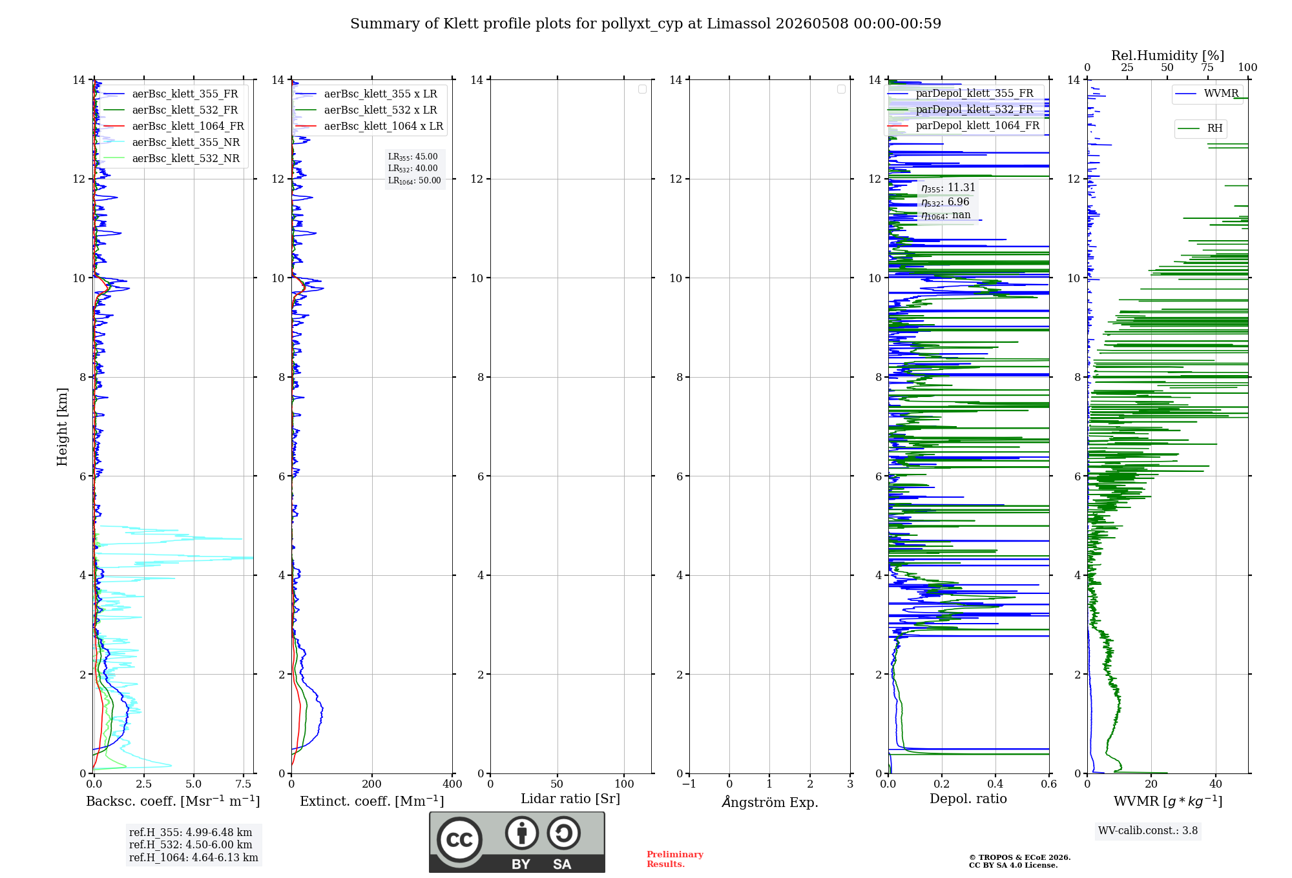Click the Depol. ratio axis label
This screenshot has width=1292, height=878.
click(x=968, y=799)
